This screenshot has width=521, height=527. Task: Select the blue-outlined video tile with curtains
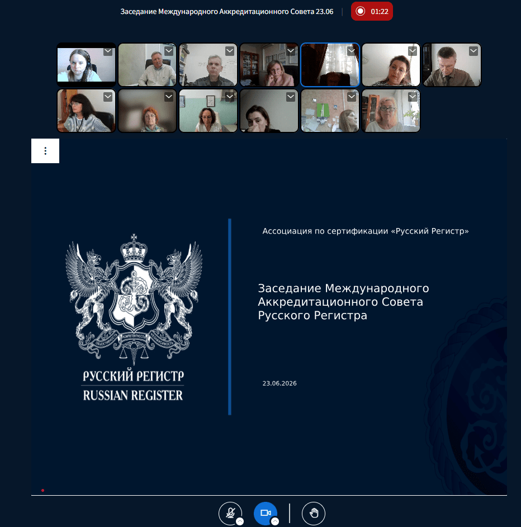point(330,65)
